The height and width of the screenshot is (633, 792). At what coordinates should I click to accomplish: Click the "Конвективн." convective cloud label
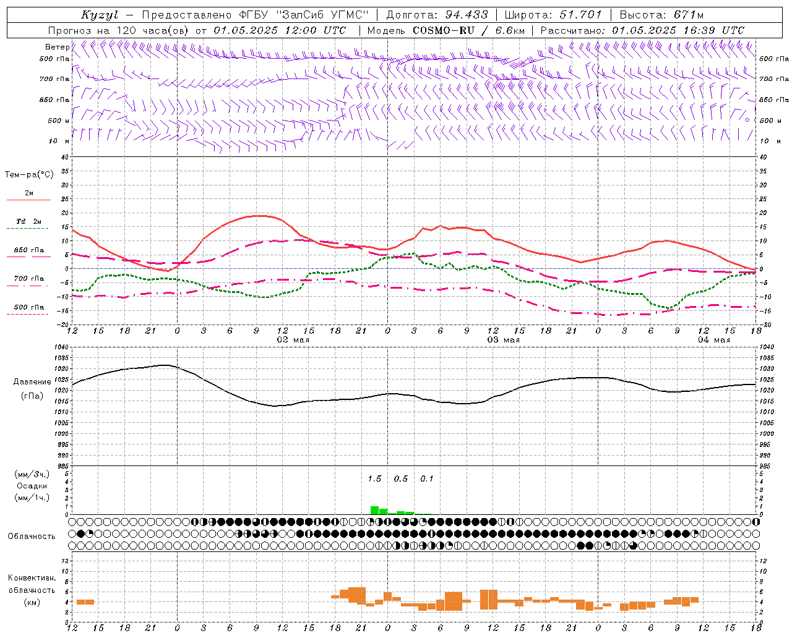(32, 578)
